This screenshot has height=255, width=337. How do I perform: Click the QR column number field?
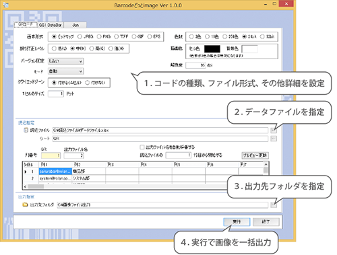(51, 155)
